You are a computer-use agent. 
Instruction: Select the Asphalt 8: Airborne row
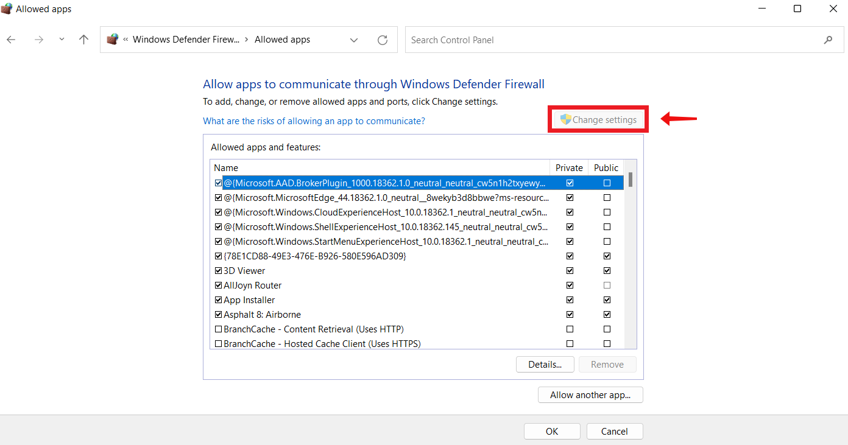(417, 315)
